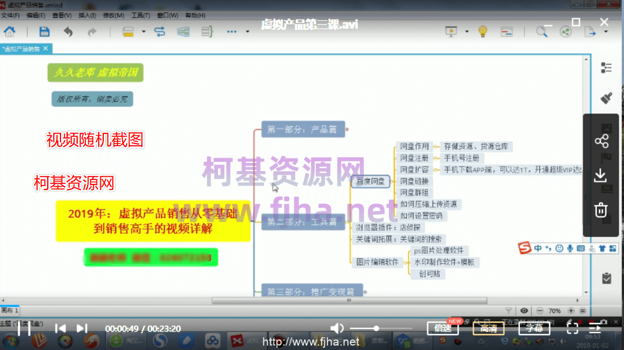Viewport: 624px width, 350px height.
Task: Select the 画布 1 sheet tab
Action: pyautogui.click(x=9, y=310)
